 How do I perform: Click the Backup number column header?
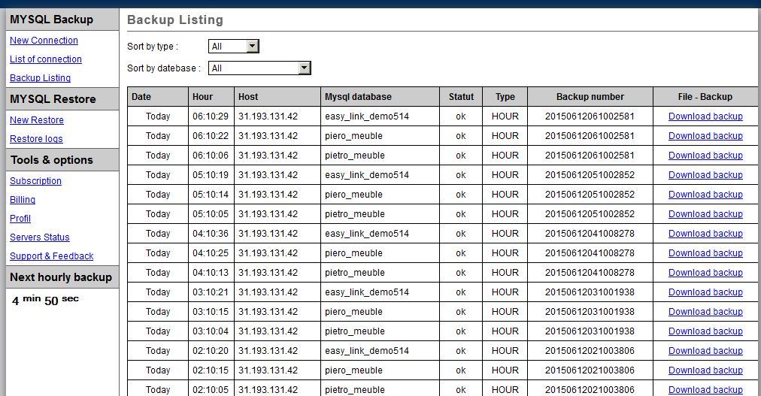pyautogui.click(x=590, y=97)
